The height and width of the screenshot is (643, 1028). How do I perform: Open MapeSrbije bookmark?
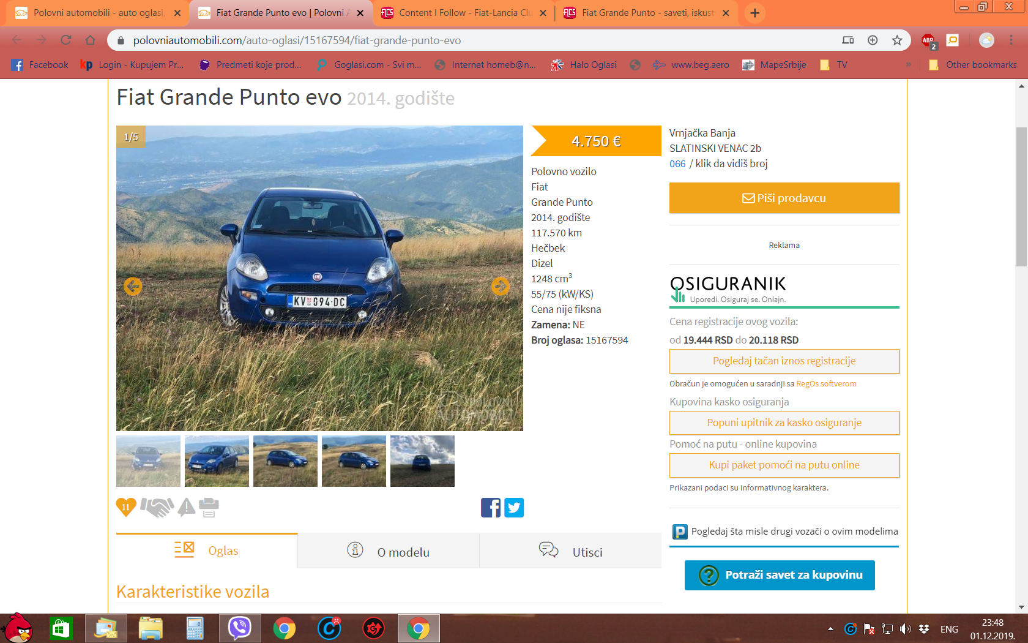click(774, 64)
